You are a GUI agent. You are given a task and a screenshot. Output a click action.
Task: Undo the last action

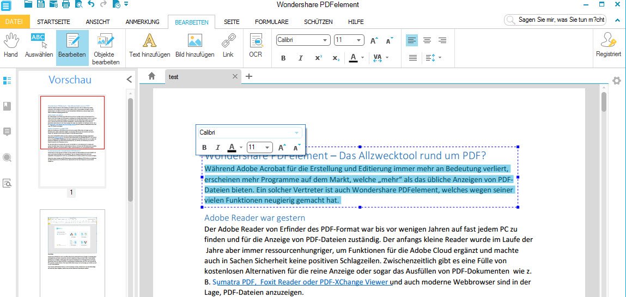(x=91, y=4)
